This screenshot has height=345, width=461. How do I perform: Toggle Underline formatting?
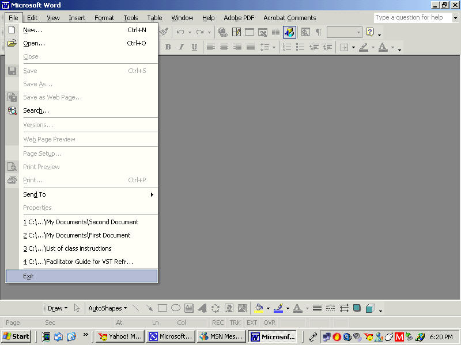coord(194,47)
